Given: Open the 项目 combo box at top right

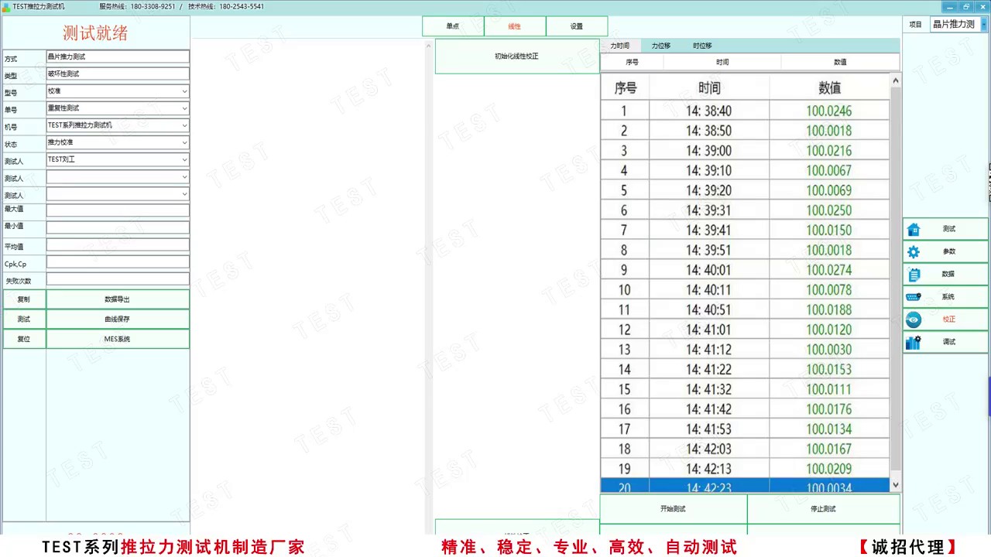Looking at the screenshot, I should [958, 24].
